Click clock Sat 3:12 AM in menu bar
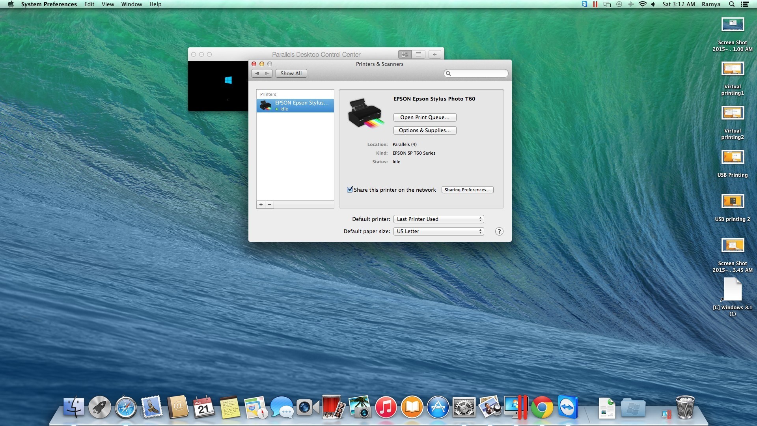 (x=679, y=4)
